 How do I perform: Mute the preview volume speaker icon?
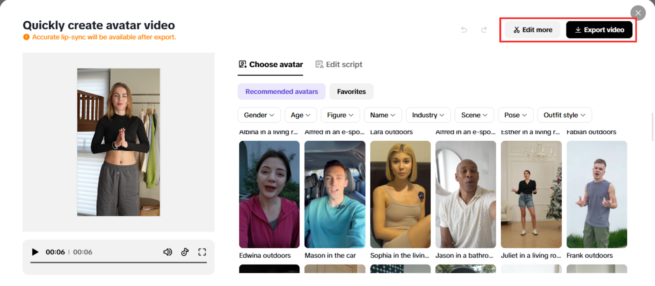(167, 252)
